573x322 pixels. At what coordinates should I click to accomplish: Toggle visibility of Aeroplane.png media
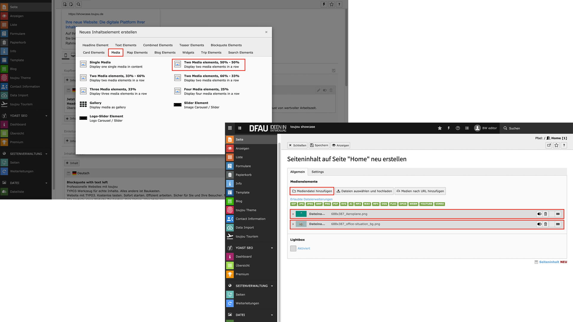[539, 214]
